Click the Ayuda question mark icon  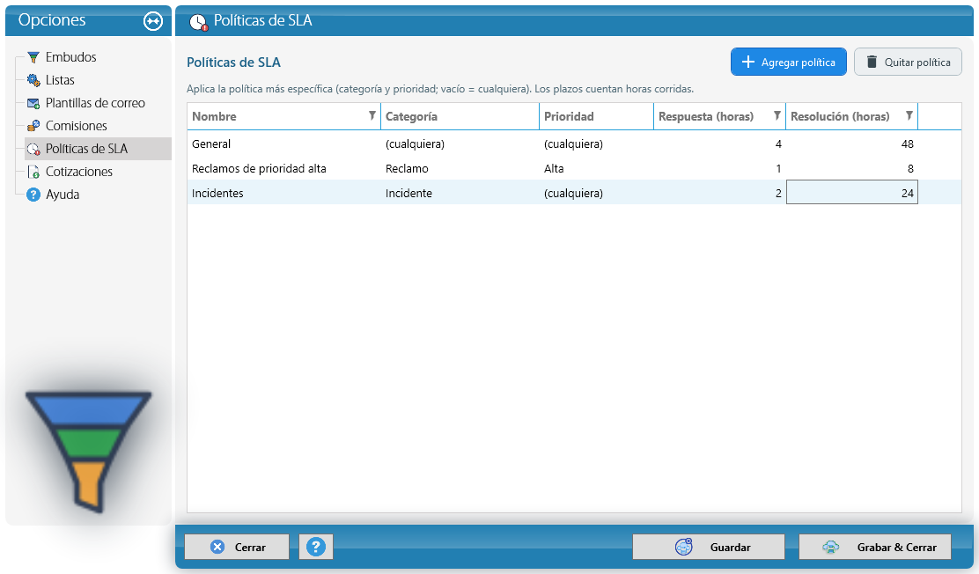[33, 195]
